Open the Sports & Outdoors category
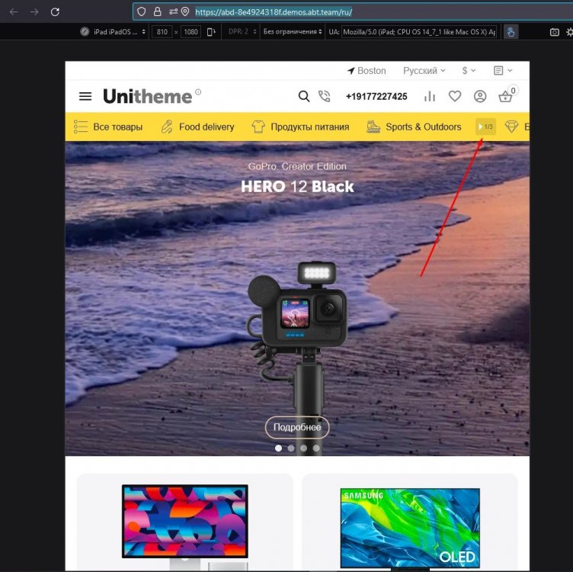 coord(414,127)
